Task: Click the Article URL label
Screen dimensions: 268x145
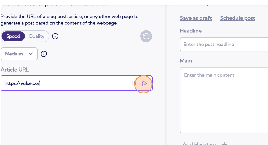Action: click(15, 70)
